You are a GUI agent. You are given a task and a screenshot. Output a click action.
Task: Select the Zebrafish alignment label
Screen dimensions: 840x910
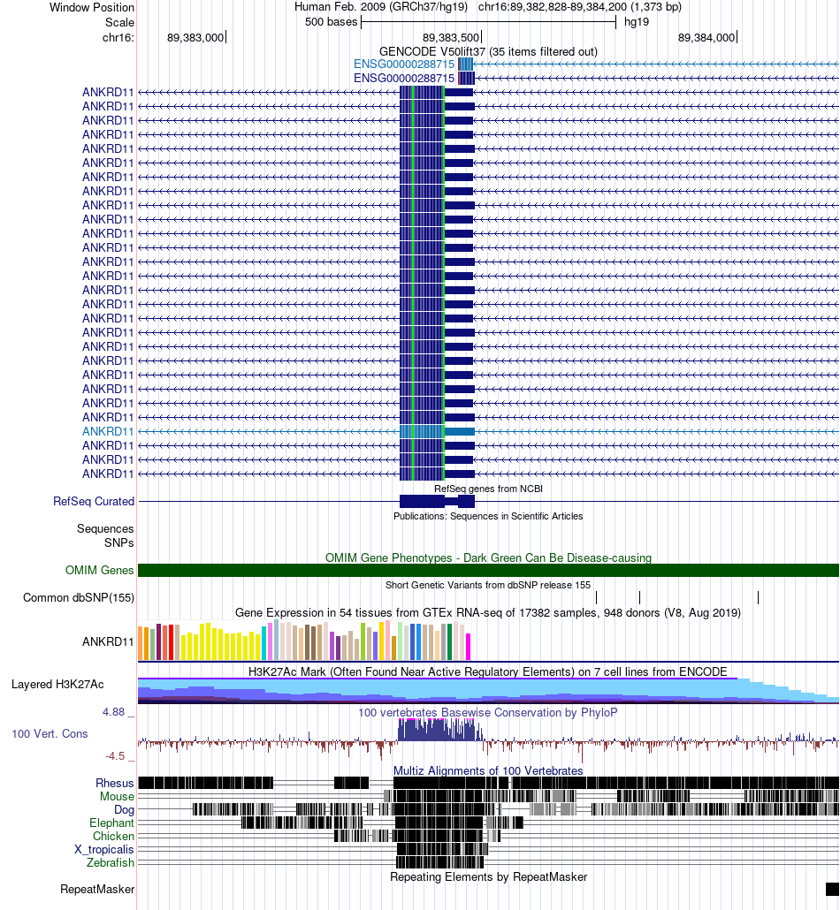(111, 863)
